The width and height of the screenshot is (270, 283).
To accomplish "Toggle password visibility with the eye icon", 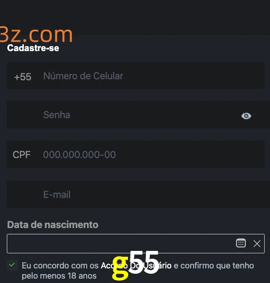I will pyautogui.click(x=246, y=116).
